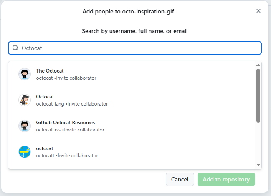This screenshot has width=271, height=196.
Task: Click octocatt •Invite collaborator text
Action: coord(67,156)
